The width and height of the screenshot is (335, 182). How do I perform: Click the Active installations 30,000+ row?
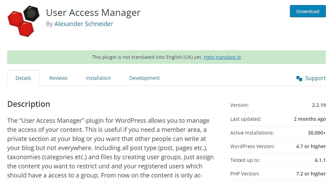click(x=278, y=133)
